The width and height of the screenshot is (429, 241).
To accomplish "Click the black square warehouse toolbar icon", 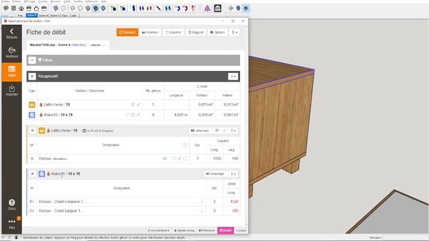I will [217, 9].
